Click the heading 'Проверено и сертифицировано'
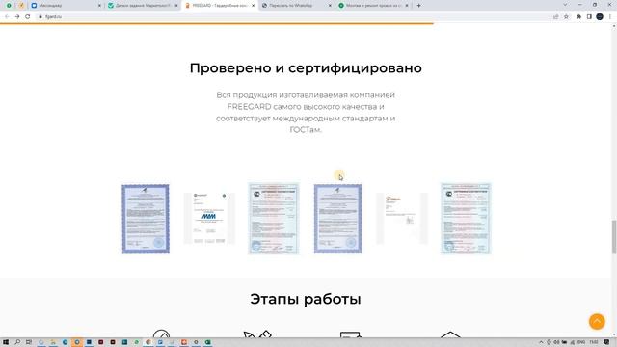This screenshot has height=347, width=617. (306, 68)
